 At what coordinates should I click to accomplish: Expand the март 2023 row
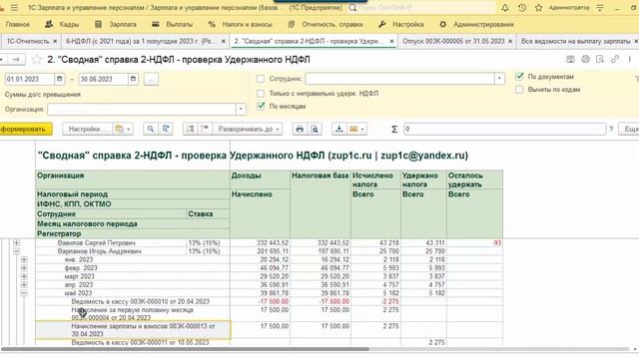[24, 276]
